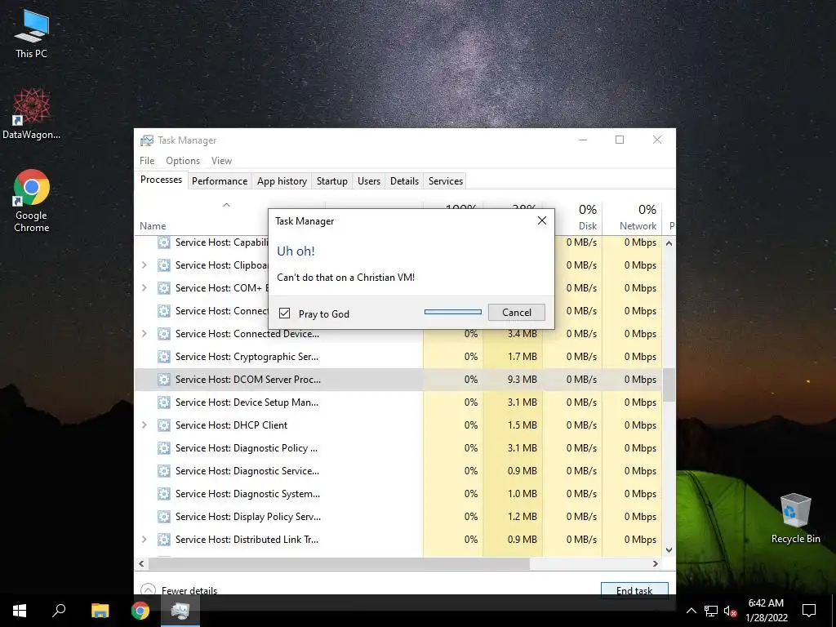
Task: Switch to the Startup tab
Action: [x=331, y=181]
